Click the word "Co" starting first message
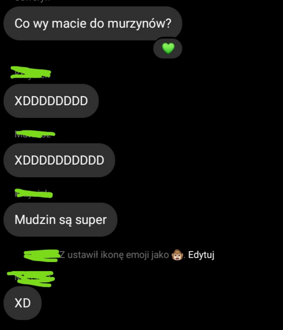Viewport: 283px width, 330px height. coord(22,23)
